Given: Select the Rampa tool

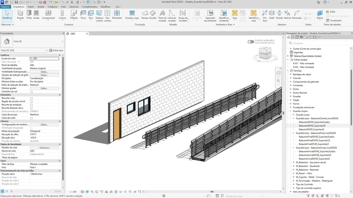Looking at the screenshot, I should click(x=145, y=15).
